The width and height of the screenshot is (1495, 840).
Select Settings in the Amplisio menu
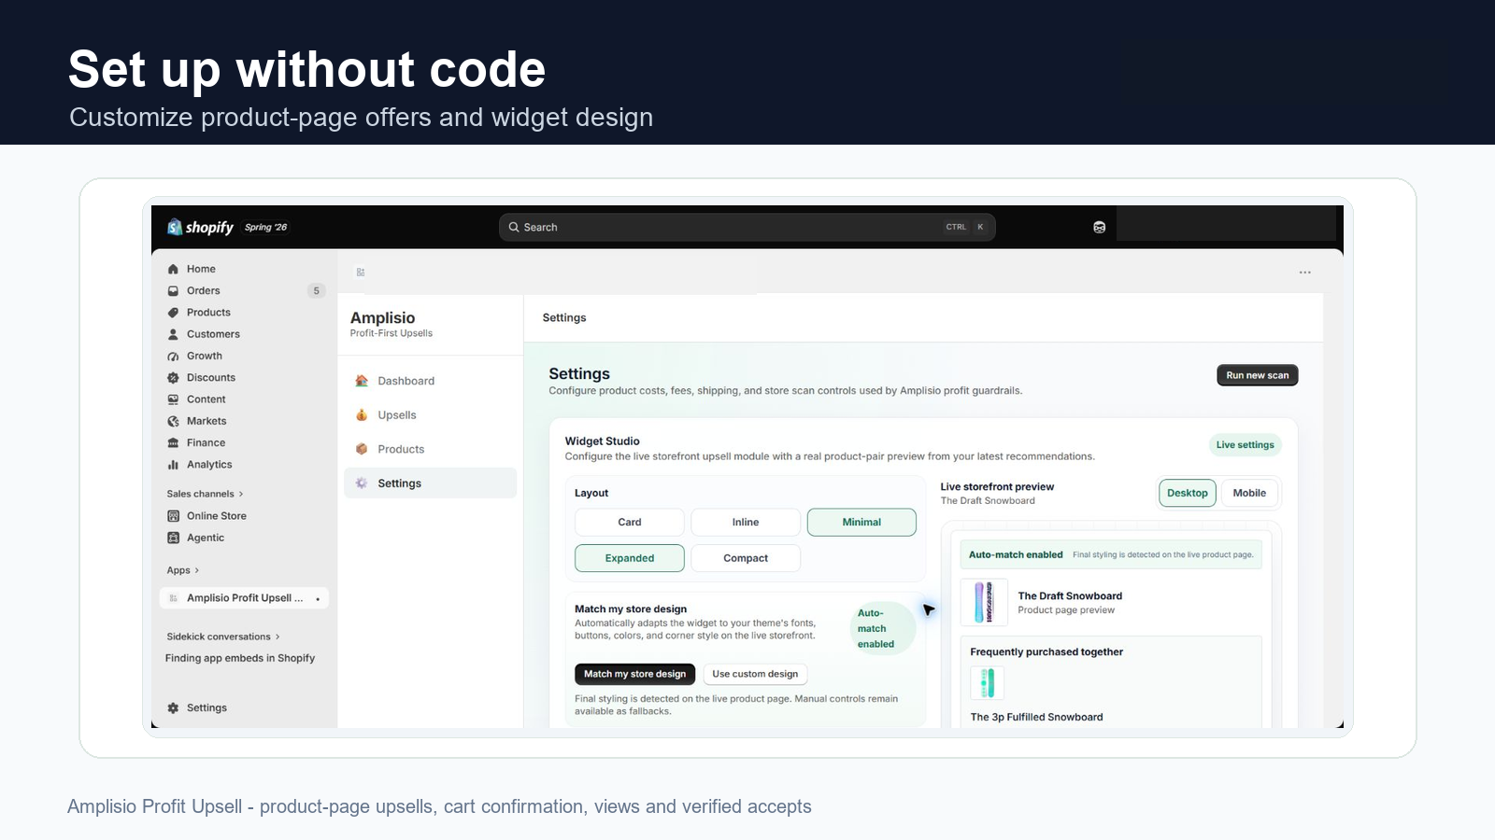(430, 483)
